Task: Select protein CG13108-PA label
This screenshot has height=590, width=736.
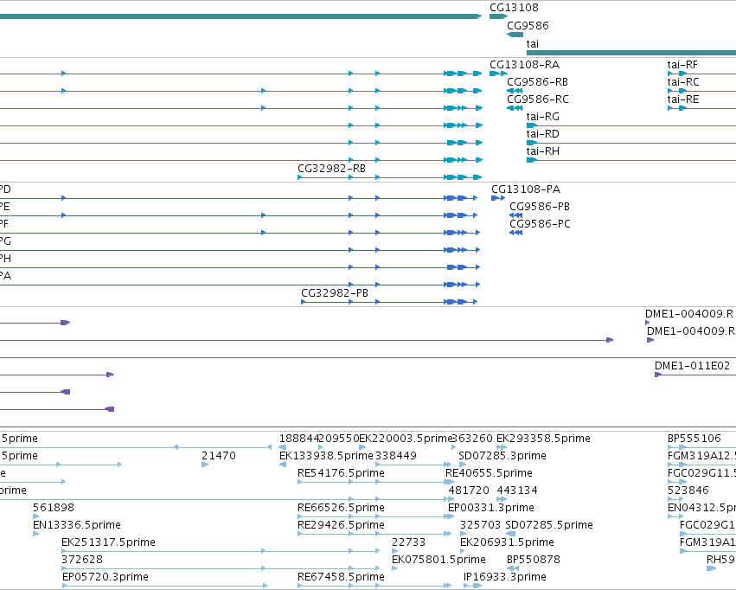Action: [x=526, y=189]
